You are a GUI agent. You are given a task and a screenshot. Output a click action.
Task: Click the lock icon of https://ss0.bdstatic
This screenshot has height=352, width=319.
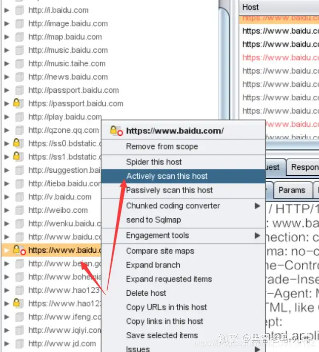(17, 143)
